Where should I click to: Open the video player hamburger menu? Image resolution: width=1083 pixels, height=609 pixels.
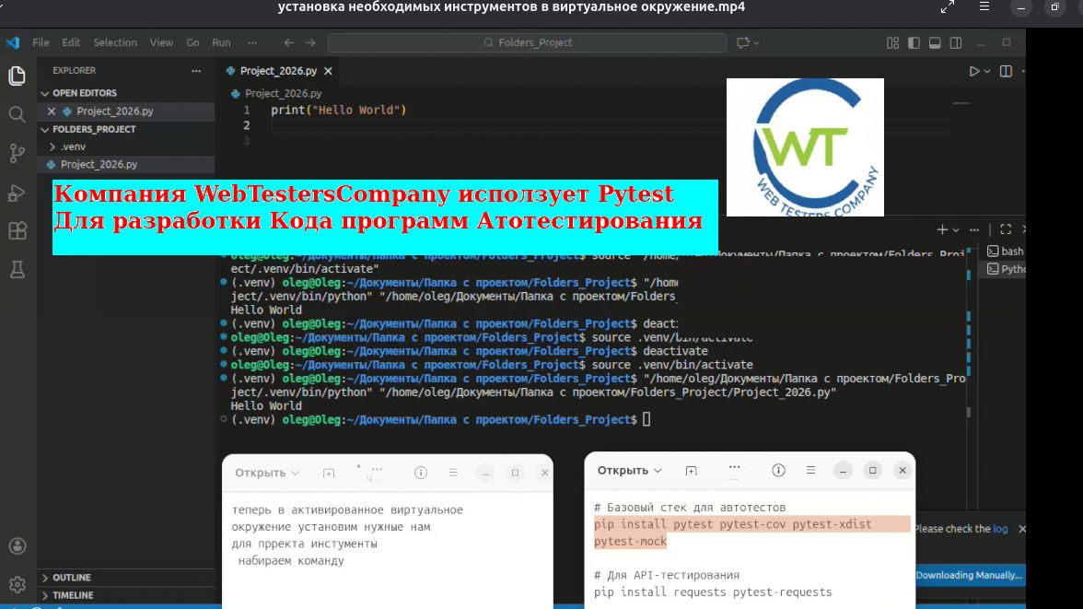(x=984, y=7)
